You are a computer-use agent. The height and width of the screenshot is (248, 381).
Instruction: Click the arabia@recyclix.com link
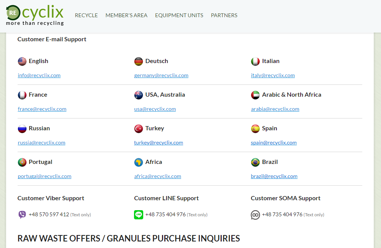tap(275, 109)
